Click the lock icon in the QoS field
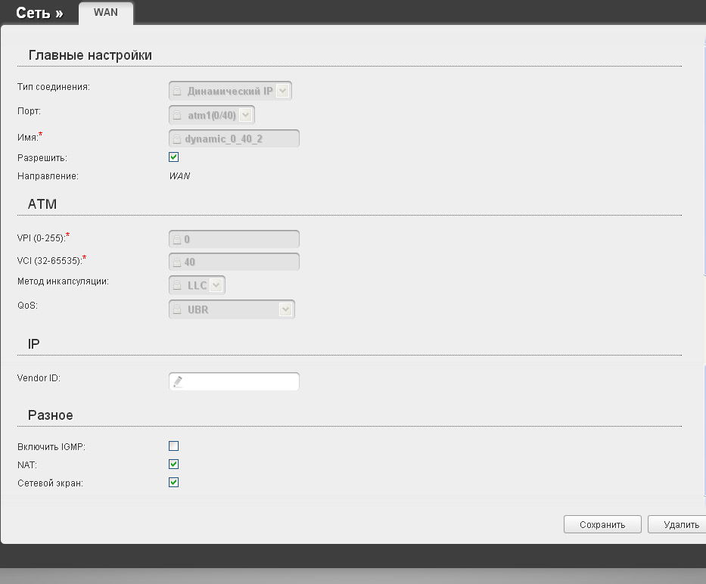 (x=177, y=310)
